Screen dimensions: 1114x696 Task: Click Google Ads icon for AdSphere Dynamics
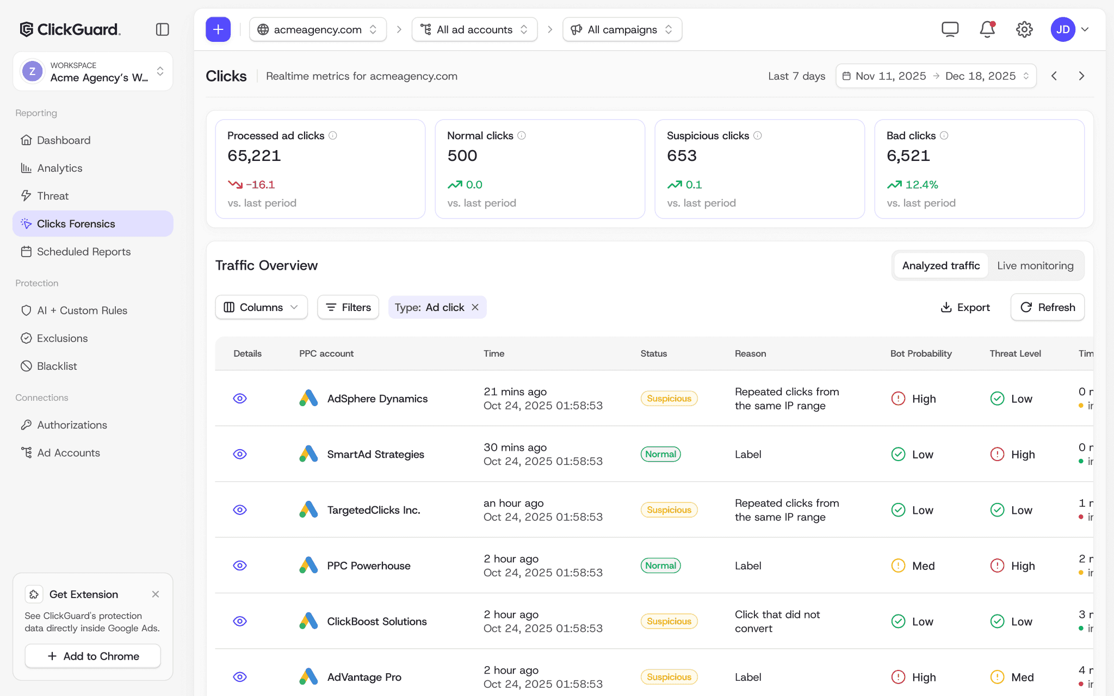click(308, 398)
